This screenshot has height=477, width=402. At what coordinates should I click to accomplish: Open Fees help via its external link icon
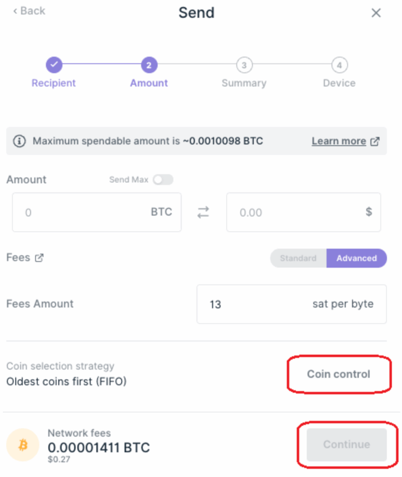(x=39, y=257)
